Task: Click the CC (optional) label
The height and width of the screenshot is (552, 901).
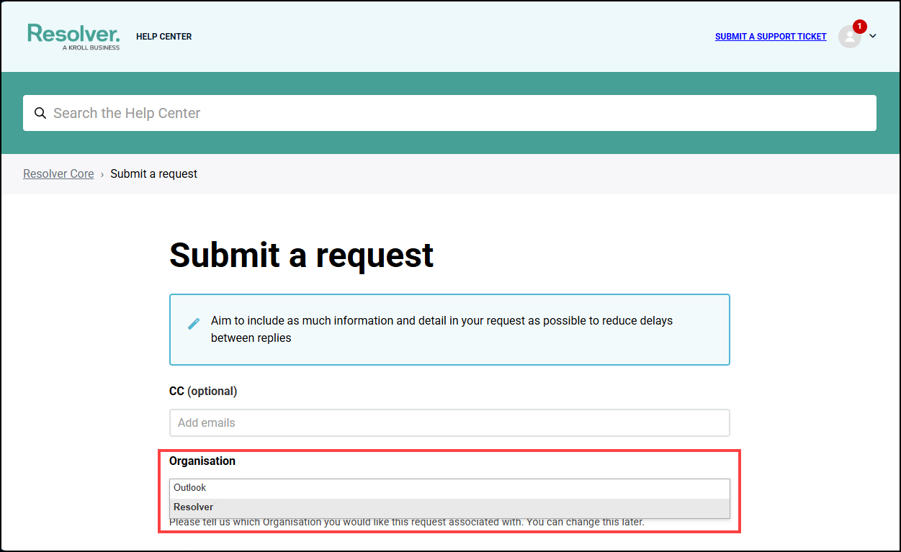Action: pos(203,392)
